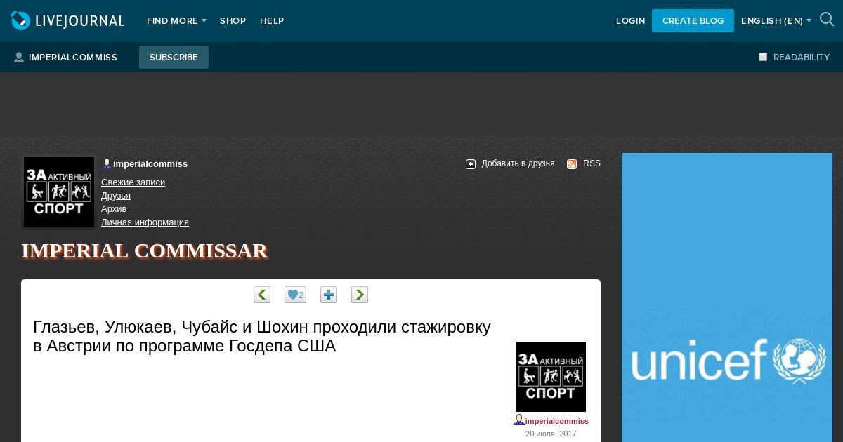
Task: Select user icon beside imperialcommiss journal link
Action: pos(107,163)
